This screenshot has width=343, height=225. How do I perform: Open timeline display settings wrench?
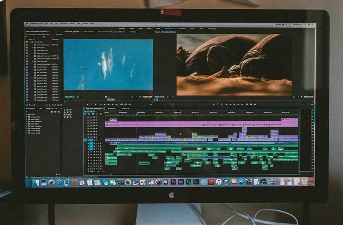coord(101,114)
